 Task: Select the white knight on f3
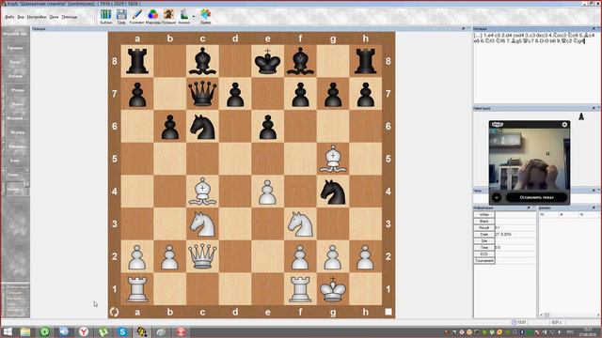300,223
